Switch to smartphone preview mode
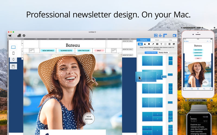The height and width of the screenshot is (135, 217). pos(13,53)
